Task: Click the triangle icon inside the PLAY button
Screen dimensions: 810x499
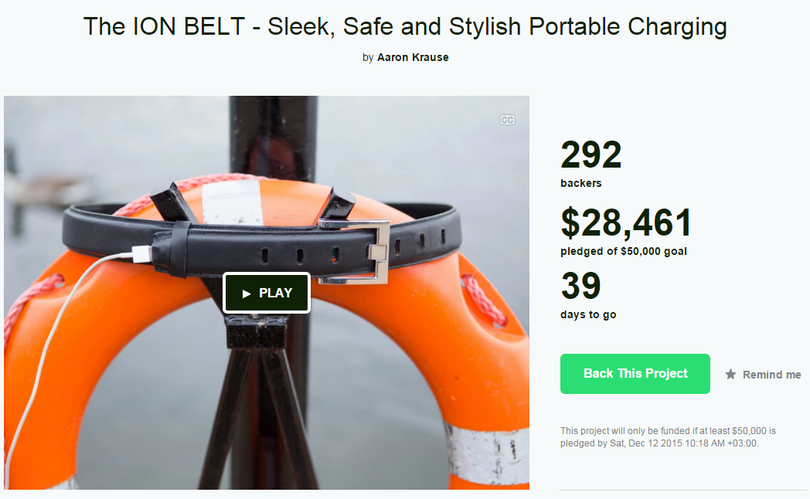Action: click(247, 294)
